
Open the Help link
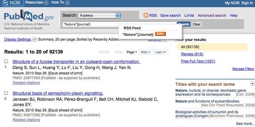[x=234, y=16]
